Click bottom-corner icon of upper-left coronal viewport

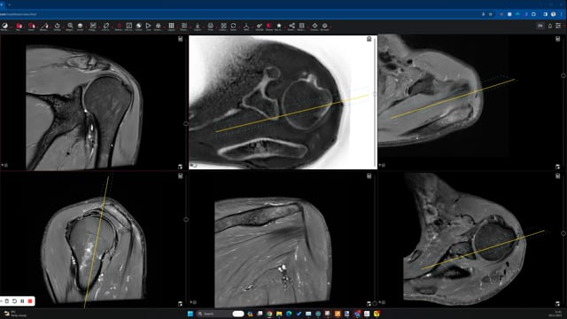181,167
